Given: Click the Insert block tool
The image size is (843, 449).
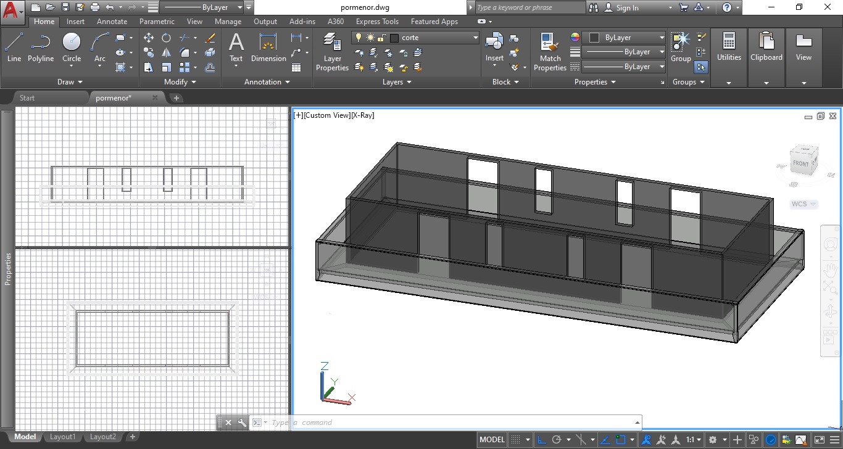Looking at the screenshot, I should pos(494,47).
